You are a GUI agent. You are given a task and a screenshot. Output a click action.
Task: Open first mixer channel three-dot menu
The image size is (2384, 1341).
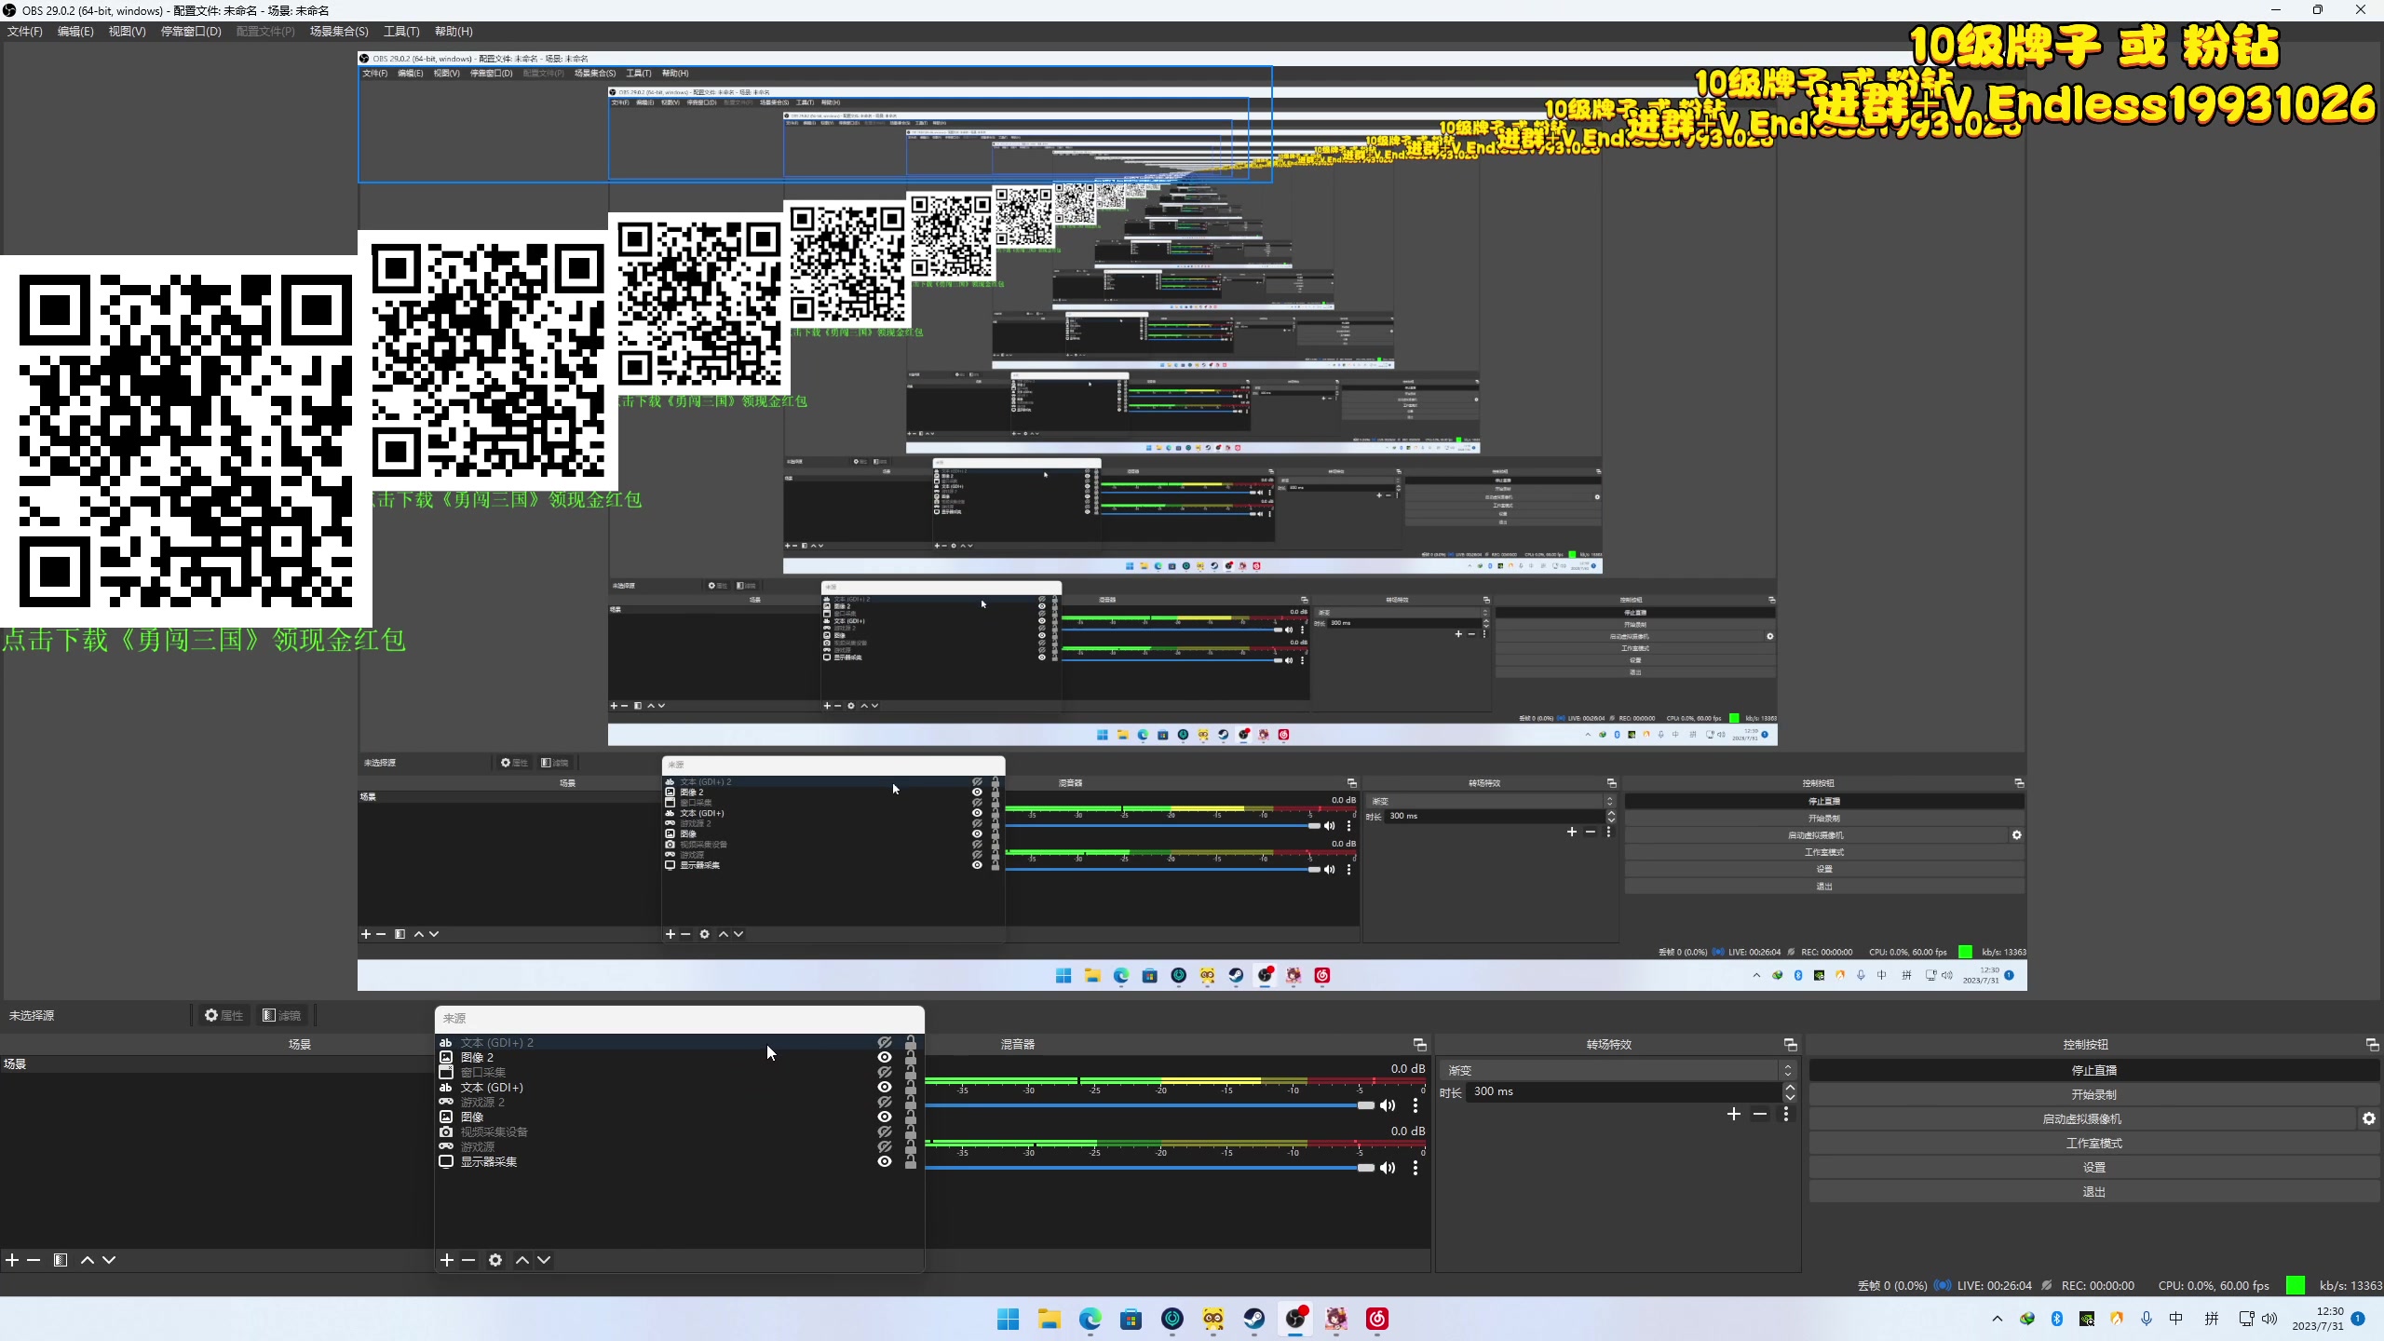tap(1415, 1105)
